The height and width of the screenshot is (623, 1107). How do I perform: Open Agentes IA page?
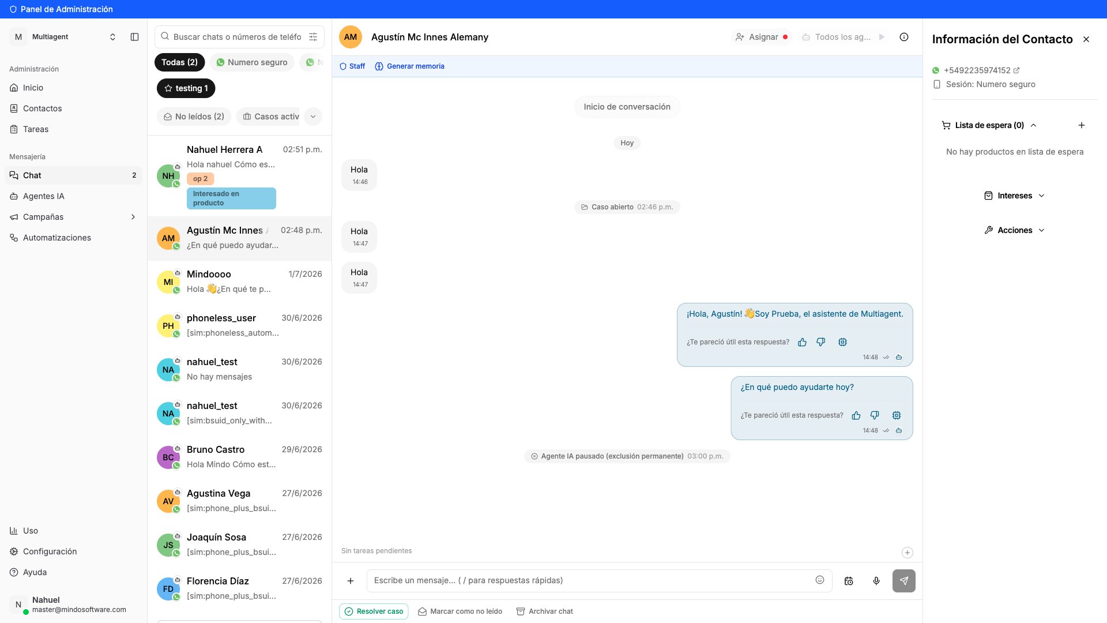74,196
